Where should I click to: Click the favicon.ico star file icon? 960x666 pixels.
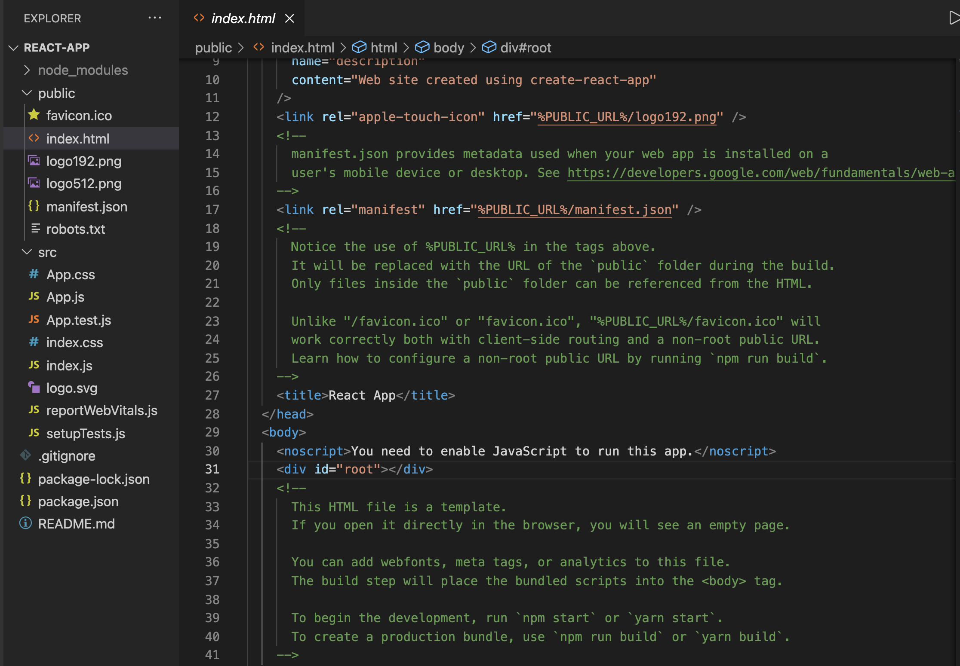34,115
